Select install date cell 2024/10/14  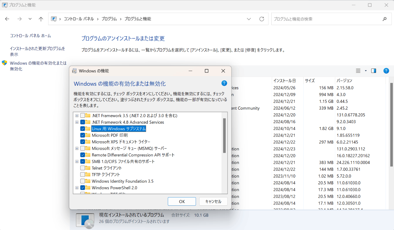[284, 129]
